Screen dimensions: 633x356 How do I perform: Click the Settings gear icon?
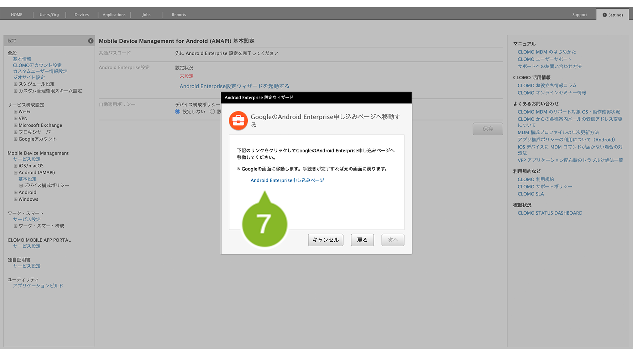click(x=605, y=15)
